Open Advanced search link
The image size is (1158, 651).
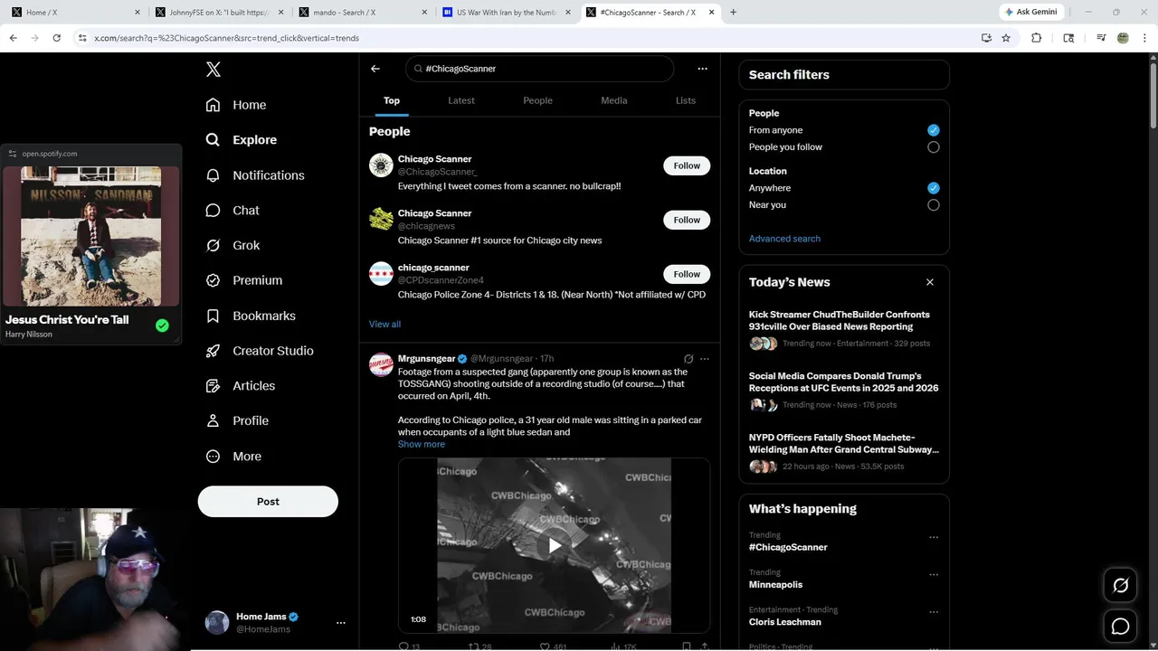point(784,239)
